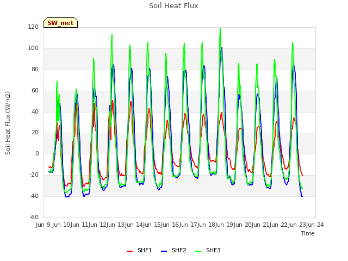Click the y-axis label 100

tap(33, 48)
